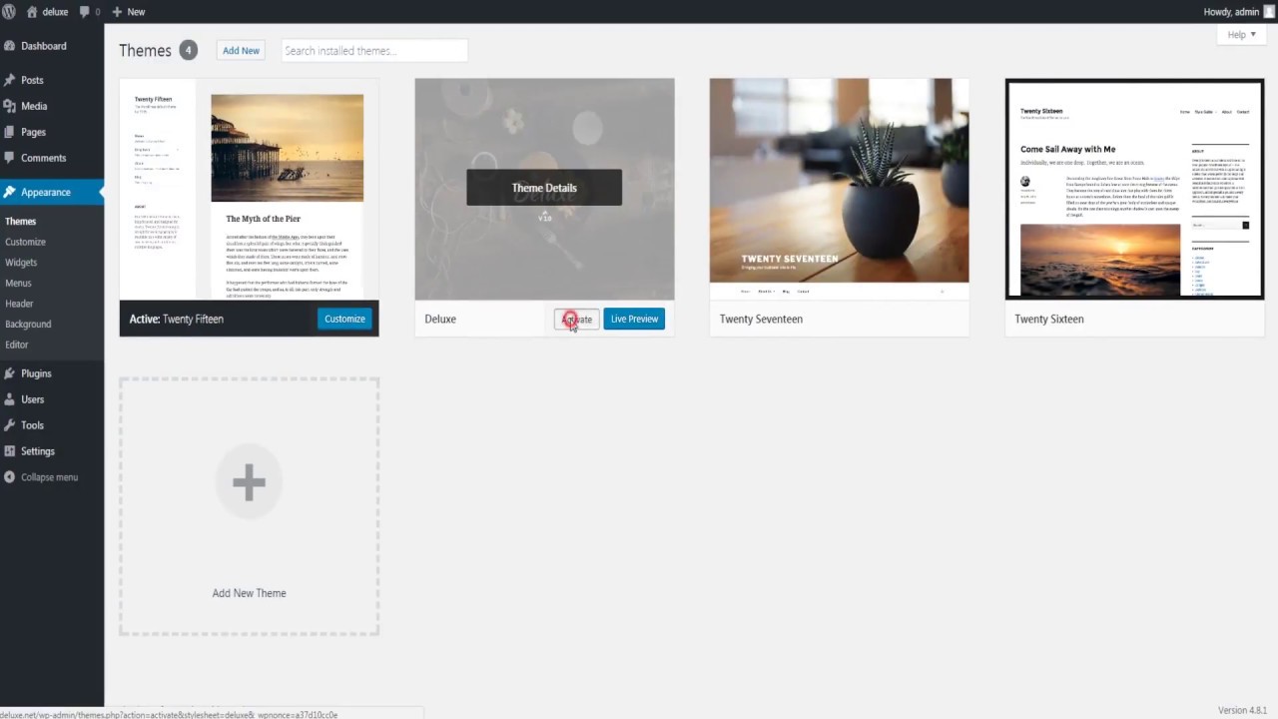Focus the Search installed themes field
This screenshot has height=719, width=1278.
pyautogui.click(x=374, y=51)
